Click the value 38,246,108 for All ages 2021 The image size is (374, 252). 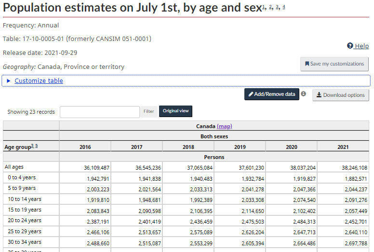pyautogui.click(x=354, y=168)
